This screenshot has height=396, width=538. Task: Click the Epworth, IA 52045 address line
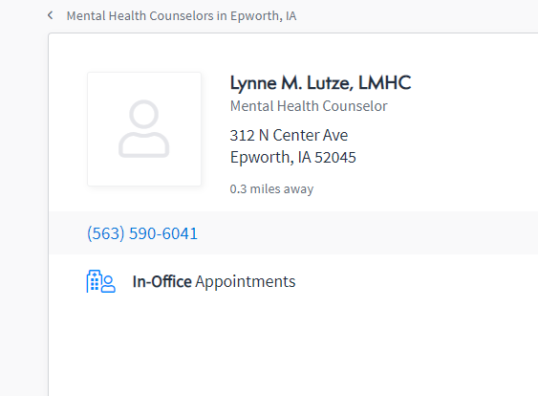tap(293, 158)
